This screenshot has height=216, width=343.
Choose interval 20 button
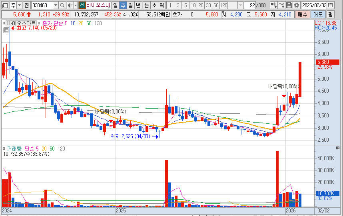pyautogui.click(x=201, y=5)
